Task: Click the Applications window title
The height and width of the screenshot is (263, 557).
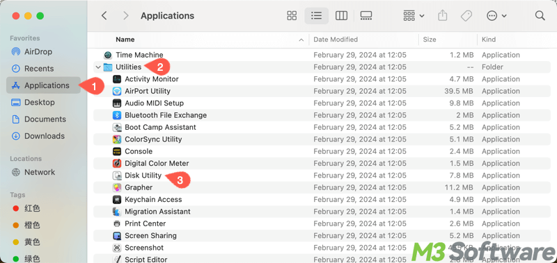Action: (x=167, y=15)
